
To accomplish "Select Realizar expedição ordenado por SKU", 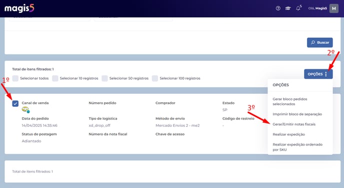I will pyautogui.click(x=297, y=147).
